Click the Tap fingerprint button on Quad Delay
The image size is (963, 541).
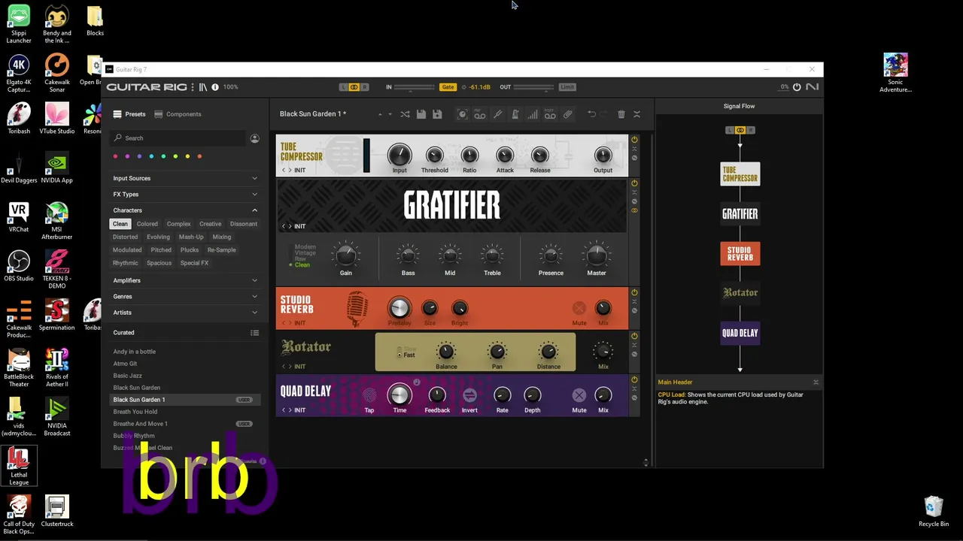pyautogui.click(x=369, y=395)
